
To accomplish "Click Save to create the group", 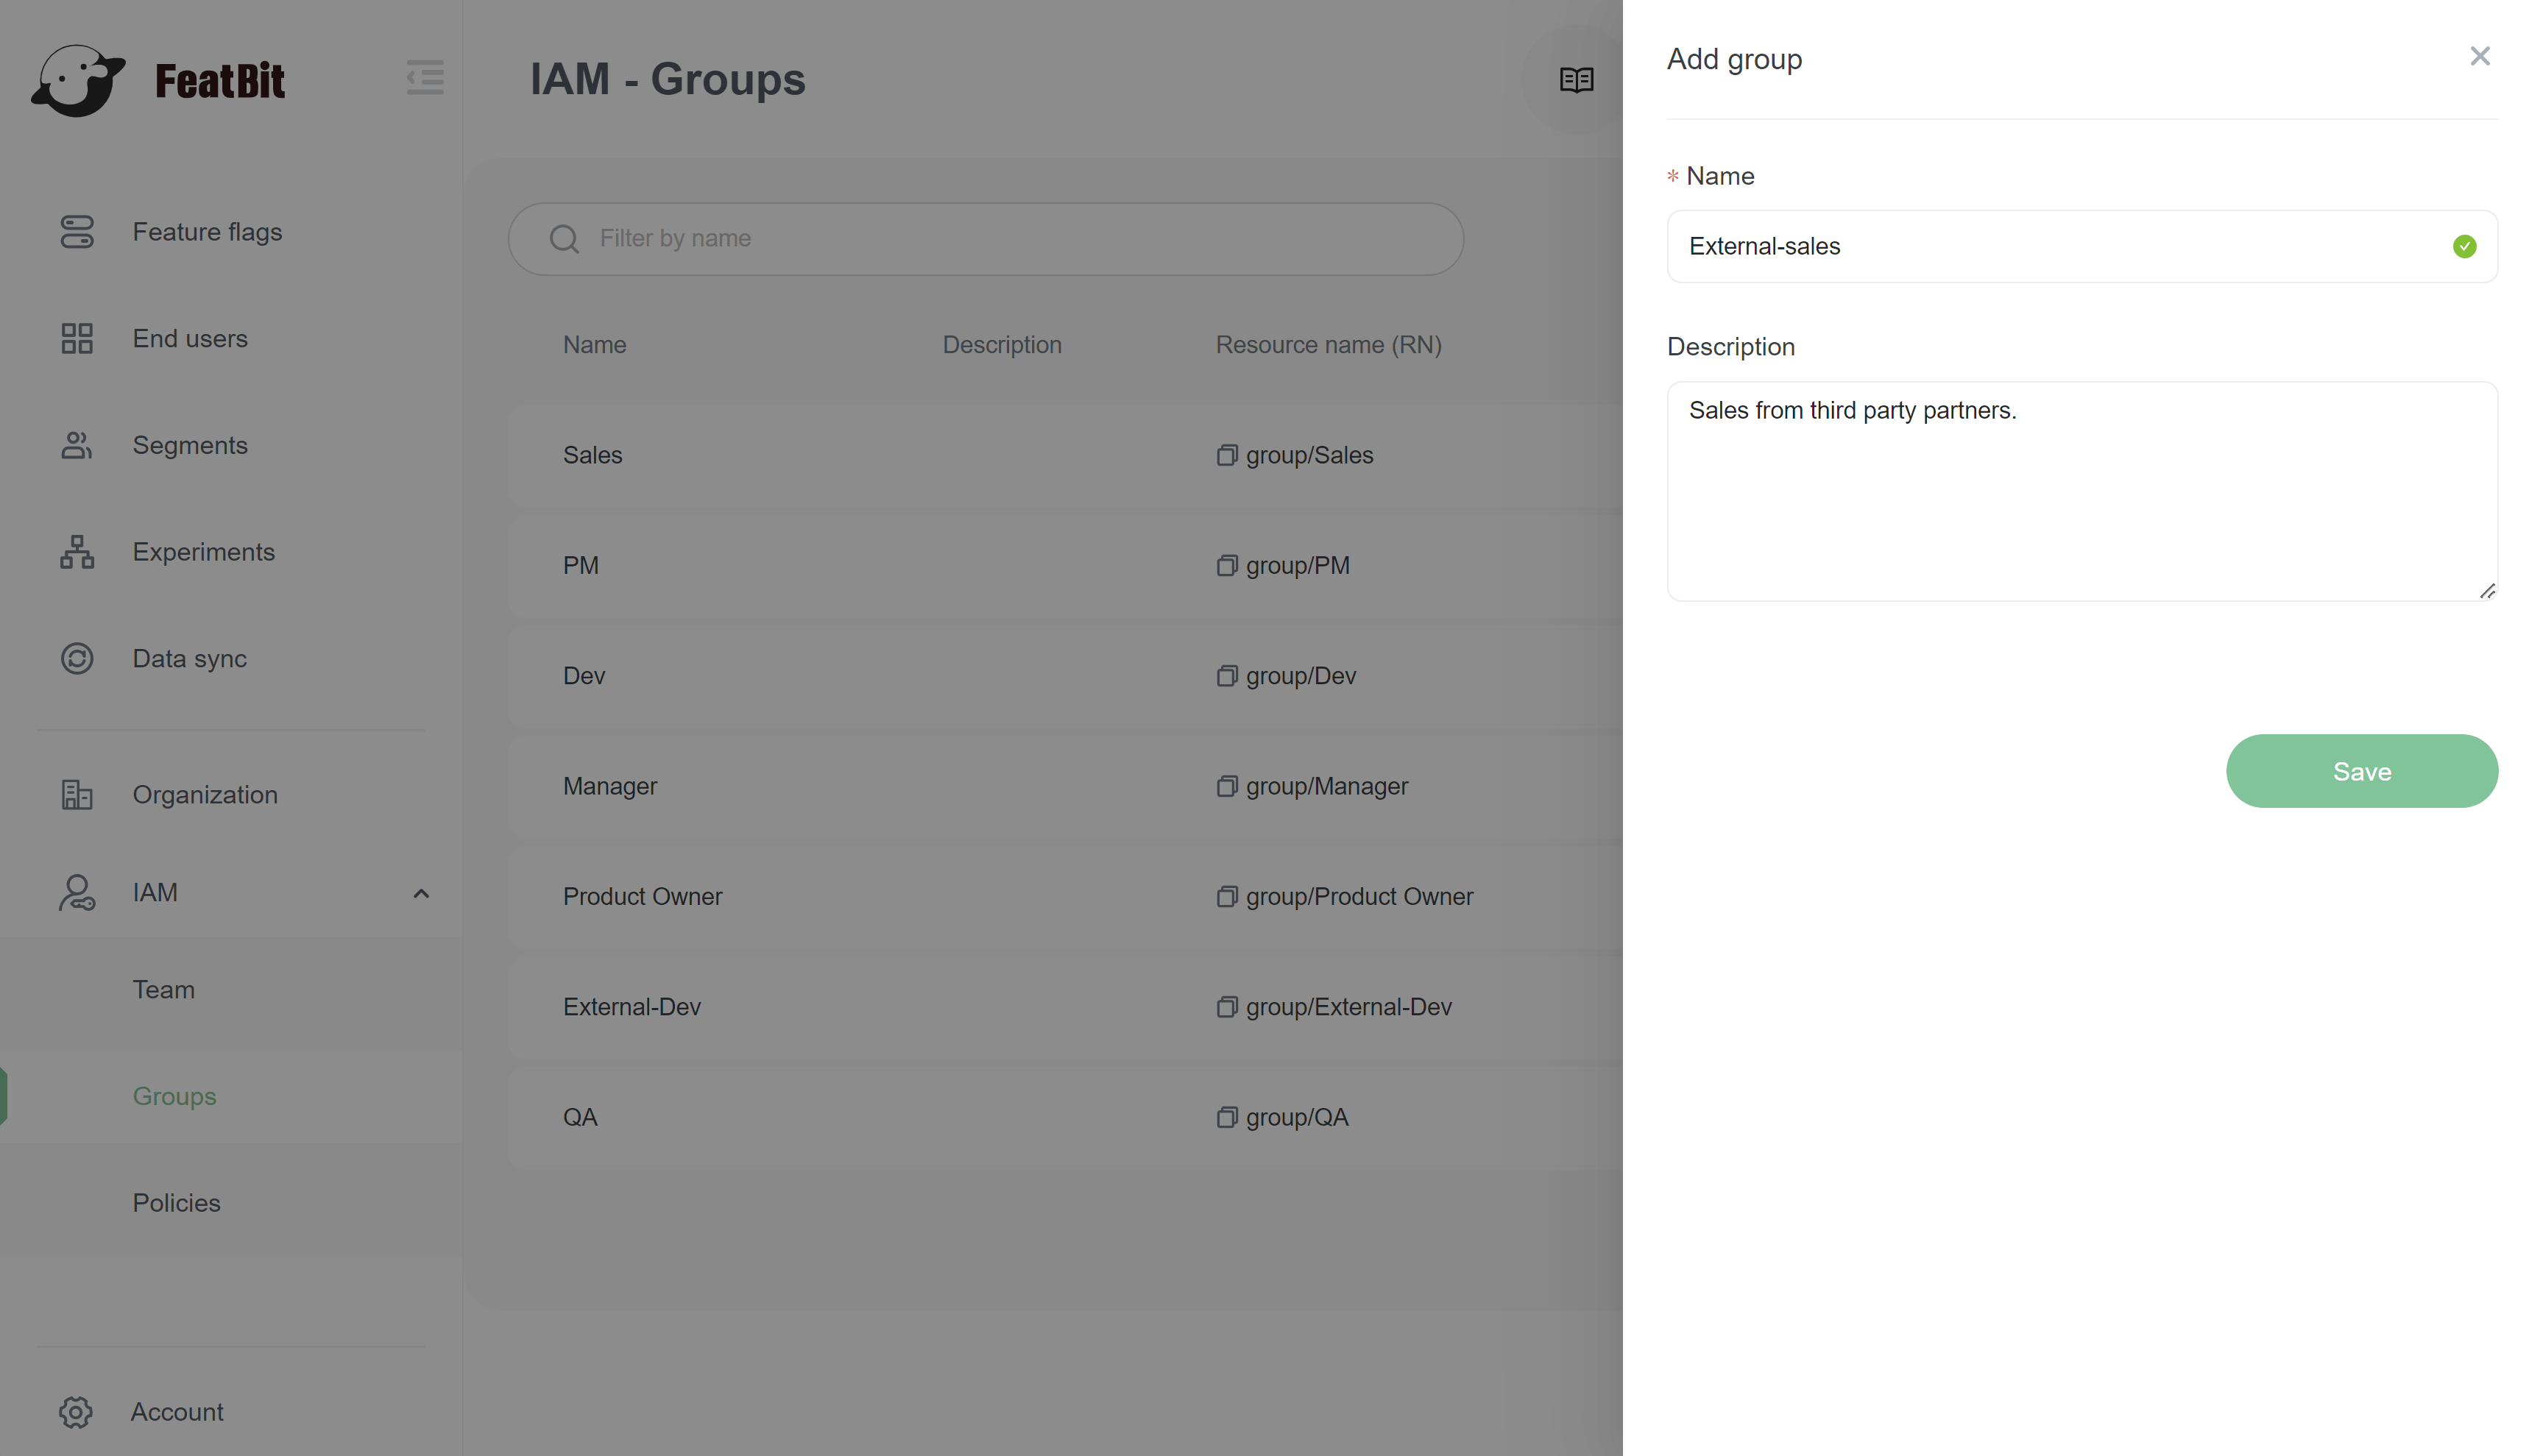I will [2361, 771].
